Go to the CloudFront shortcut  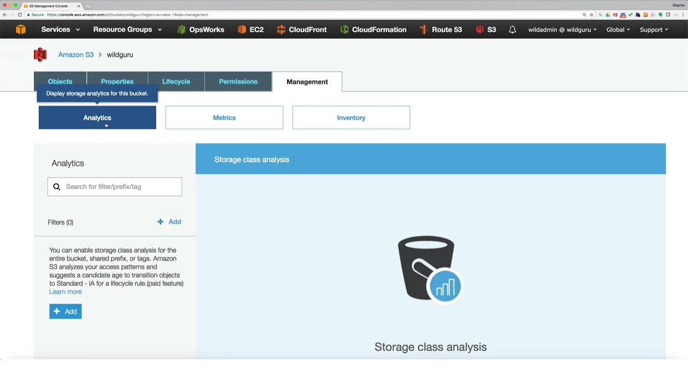[302, 30]
